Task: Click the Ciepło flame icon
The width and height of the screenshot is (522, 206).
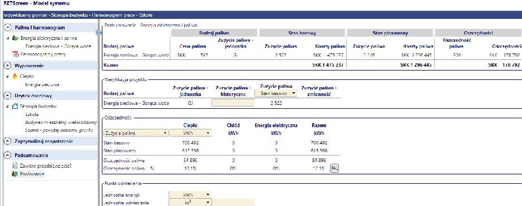Action: click(x=14, y=76)
